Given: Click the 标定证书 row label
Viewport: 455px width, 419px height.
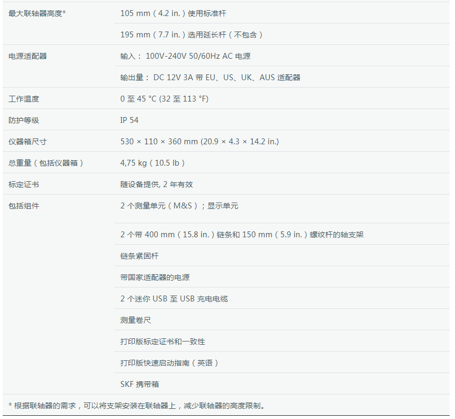Looking at the screenshot, I should pos(24,184).
